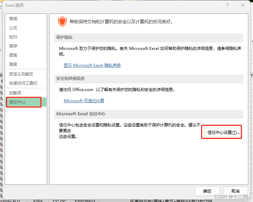Screen dimensions: 253x202
Task: Click the 信任中心设置(T)... button
Action: (223, 133)
